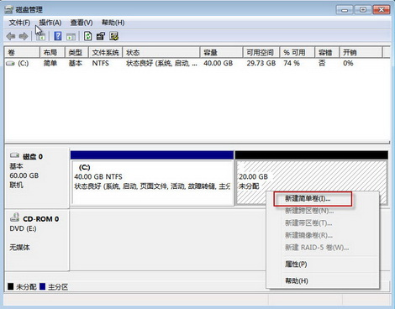The width and height of the screenshot is (395, 309).
Task: Maximize the Disk Management window
Action: (363, 10)
